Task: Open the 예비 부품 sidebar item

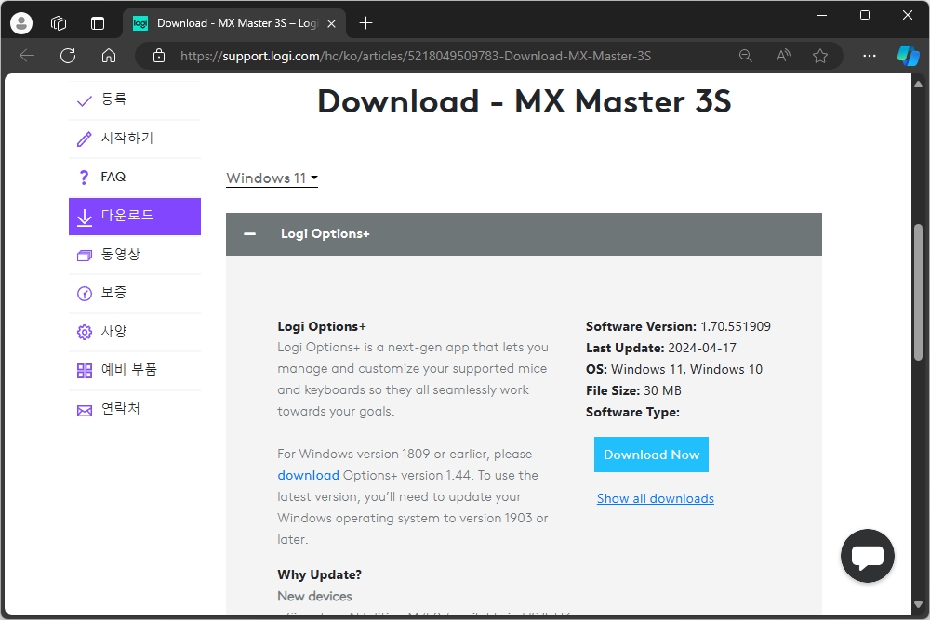Action: (x=135, y=371)
